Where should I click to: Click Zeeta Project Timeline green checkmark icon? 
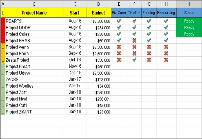pos(134,60)
